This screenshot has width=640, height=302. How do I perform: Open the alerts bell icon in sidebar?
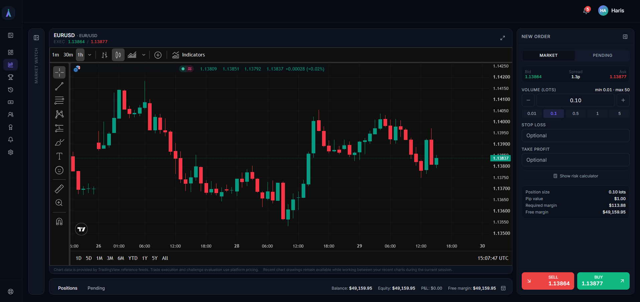11,140
